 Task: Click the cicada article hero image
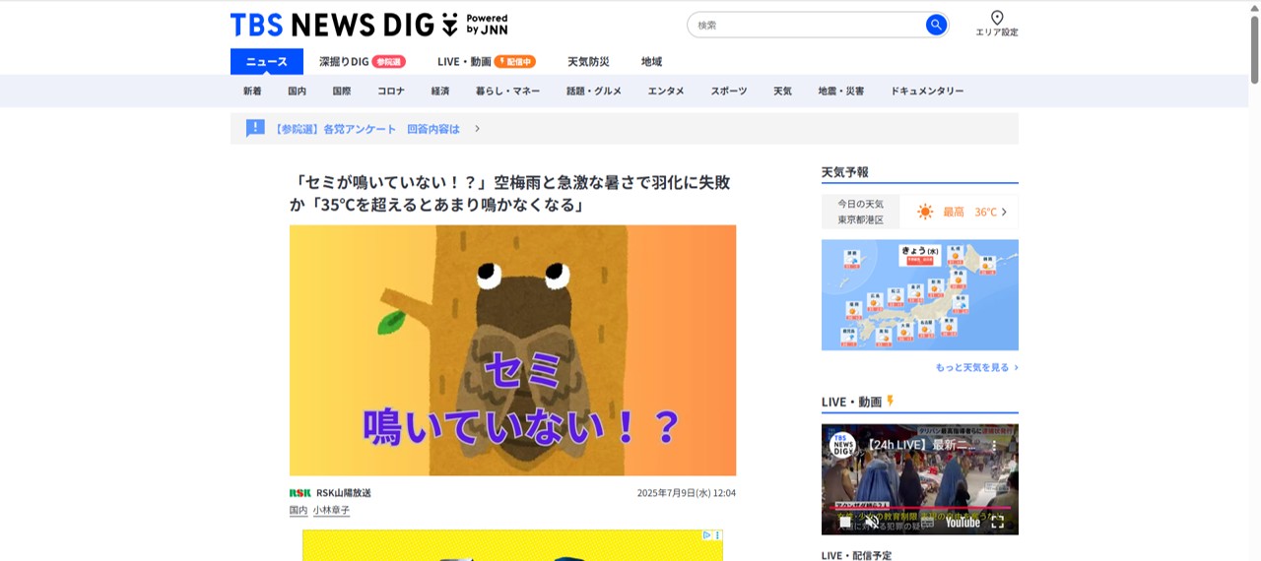(x=512, y=350)
